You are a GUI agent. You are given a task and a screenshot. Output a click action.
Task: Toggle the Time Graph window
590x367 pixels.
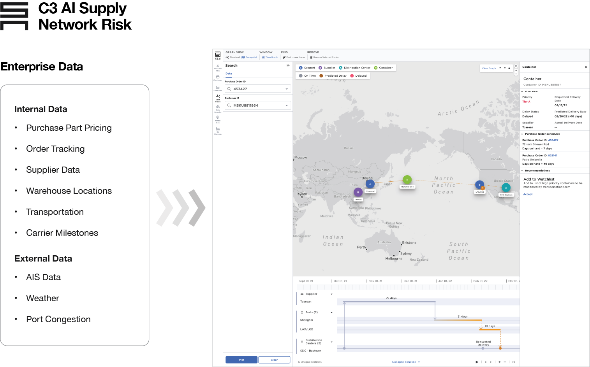269,57
